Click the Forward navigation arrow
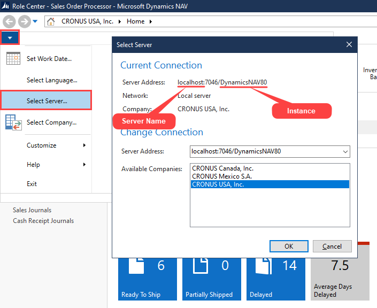This screenshot has width=377, height=308. point(25,21)
